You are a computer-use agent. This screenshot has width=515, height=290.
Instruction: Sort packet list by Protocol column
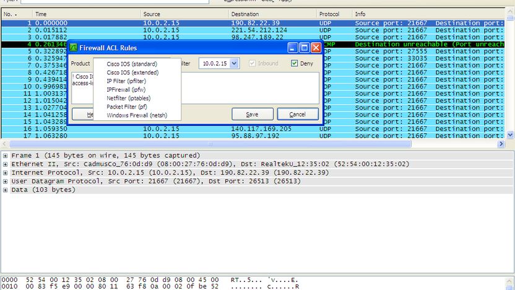334,14
